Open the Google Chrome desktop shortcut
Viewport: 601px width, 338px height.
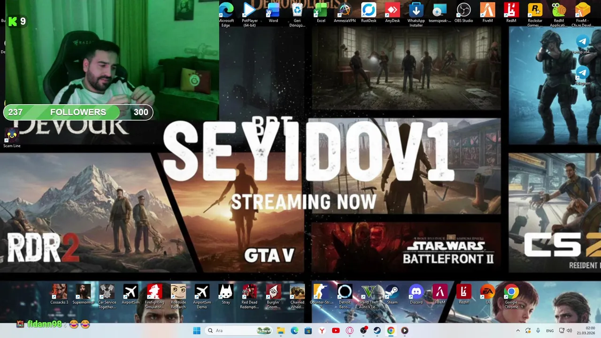pos(511,296)
